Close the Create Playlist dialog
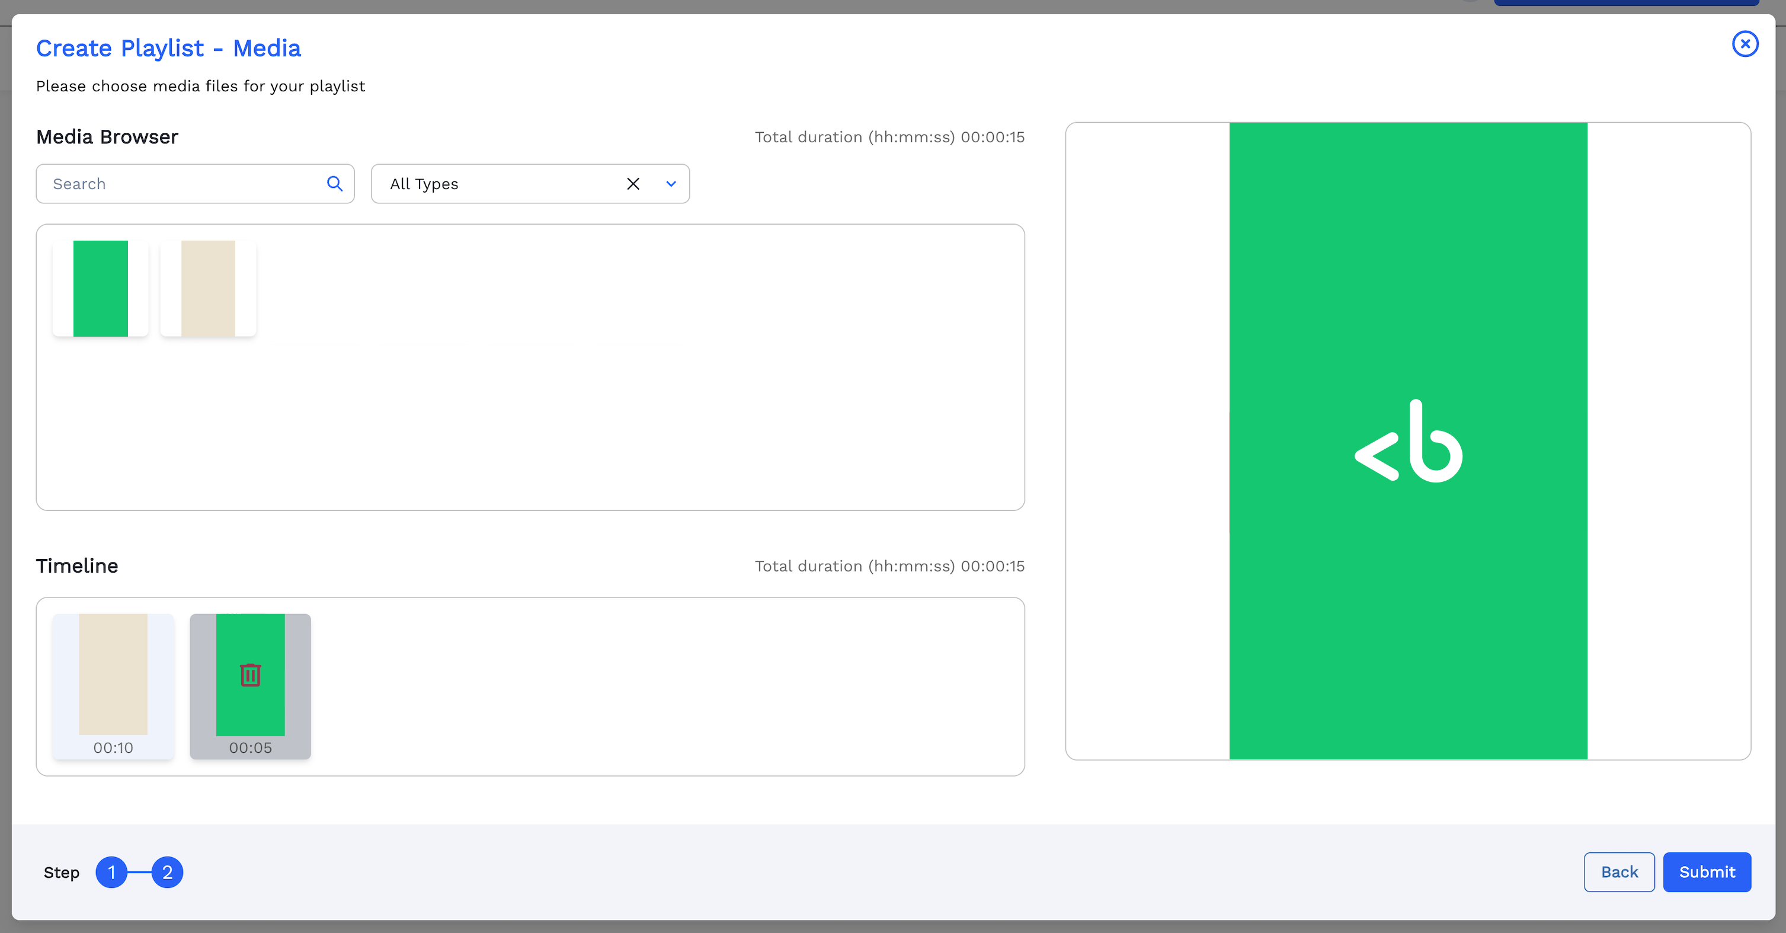Screen dimensions: 1786x933 point(1745,44)
